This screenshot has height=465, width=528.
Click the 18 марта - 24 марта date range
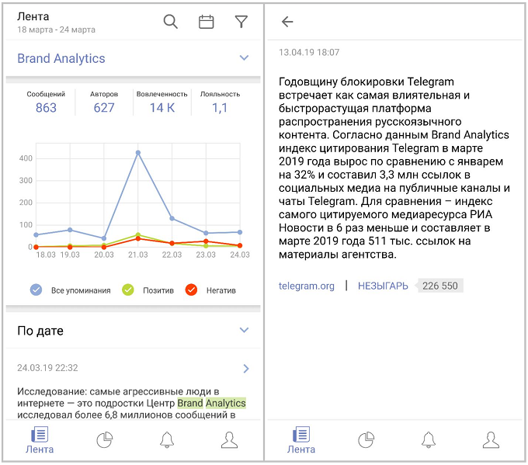coord(56,29)
